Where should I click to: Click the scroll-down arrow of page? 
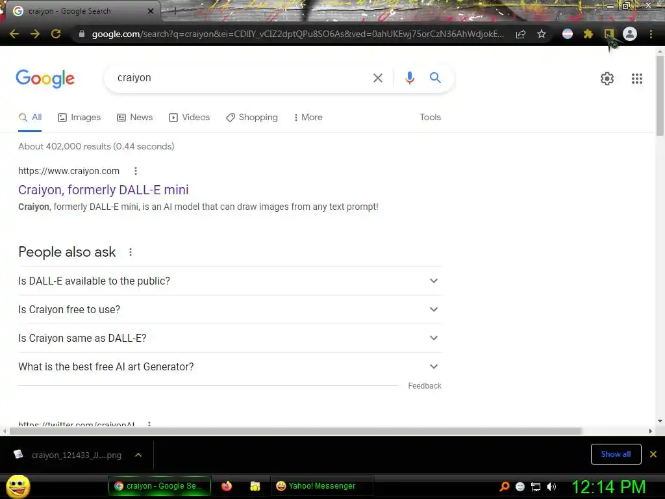(x=660, y=421)
